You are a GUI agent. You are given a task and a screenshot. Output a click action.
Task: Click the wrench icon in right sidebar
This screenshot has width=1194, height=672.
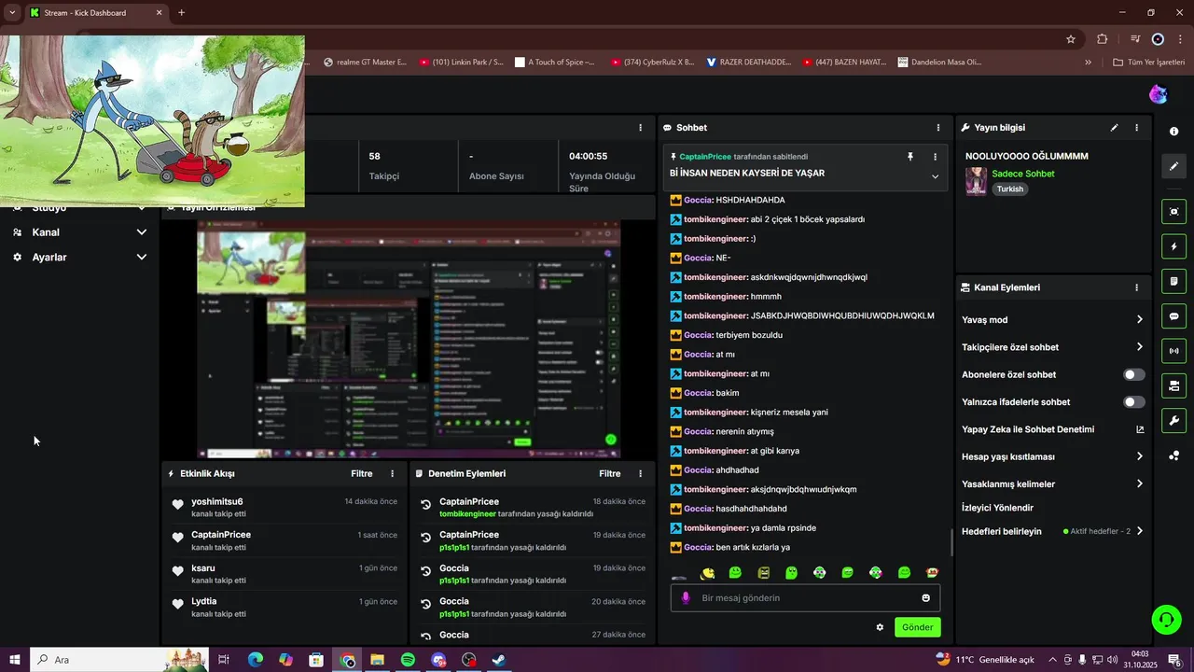1173,420
